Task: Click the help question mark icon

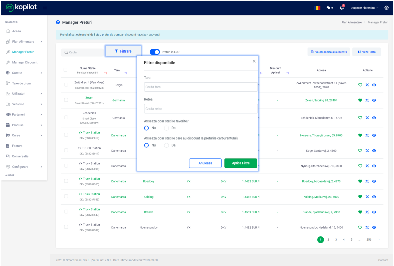Action: pyautogui.click(x=58, y=22)
